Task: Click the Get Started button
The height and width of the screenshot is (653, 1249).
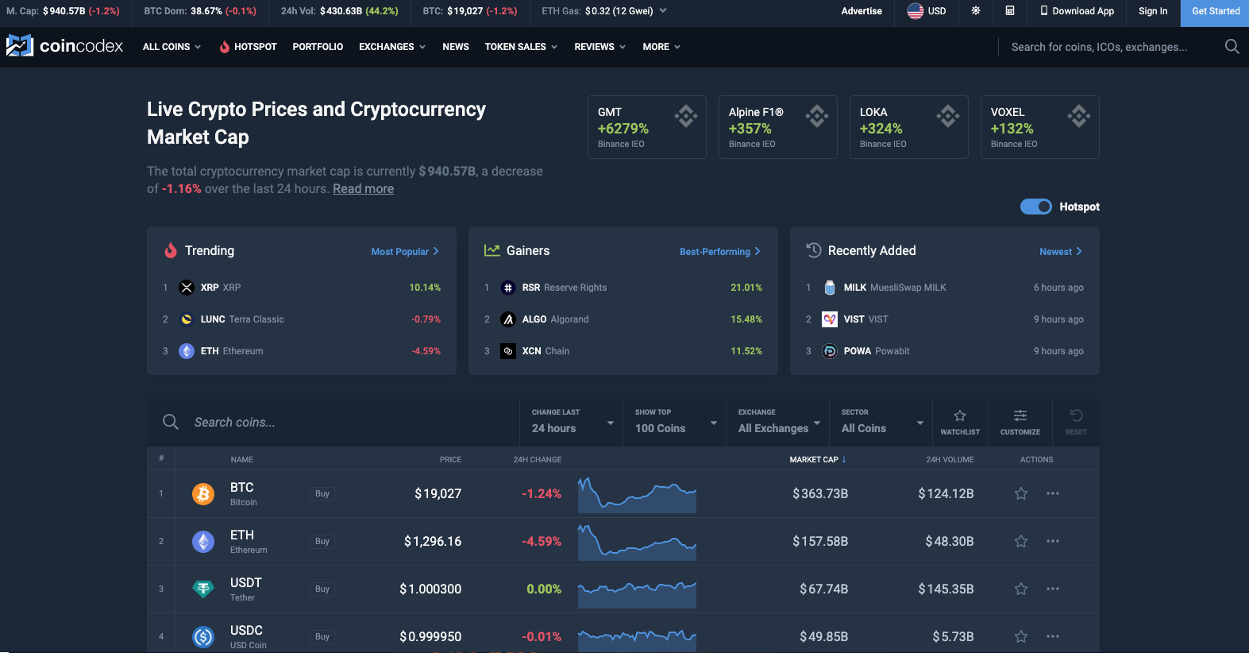Action: 1215,13
